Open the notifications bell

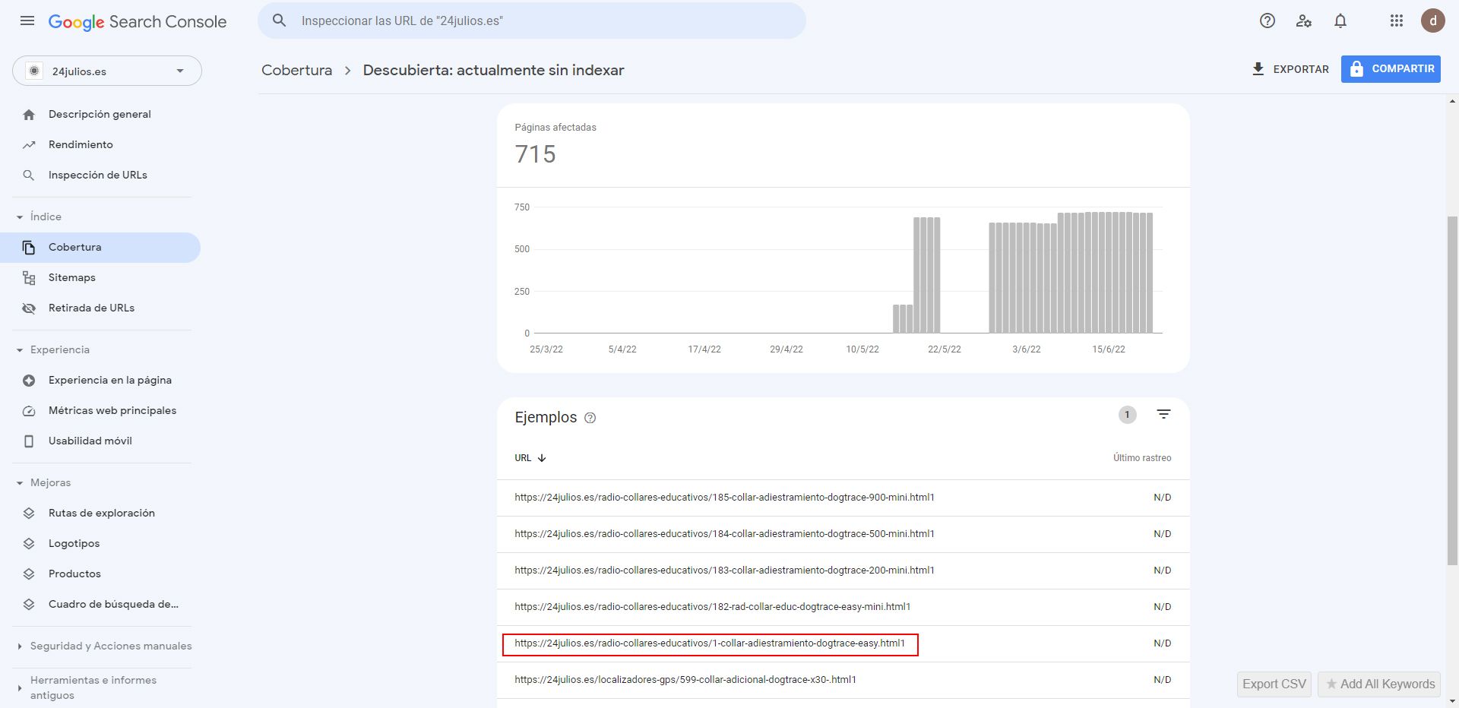click(1340, 21)
